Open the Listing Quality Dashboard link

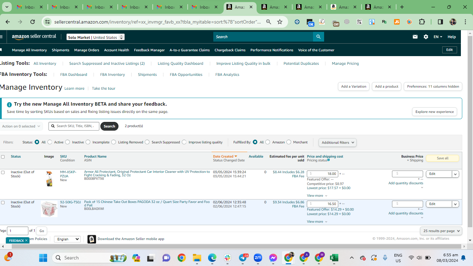[x=180, y=63]
